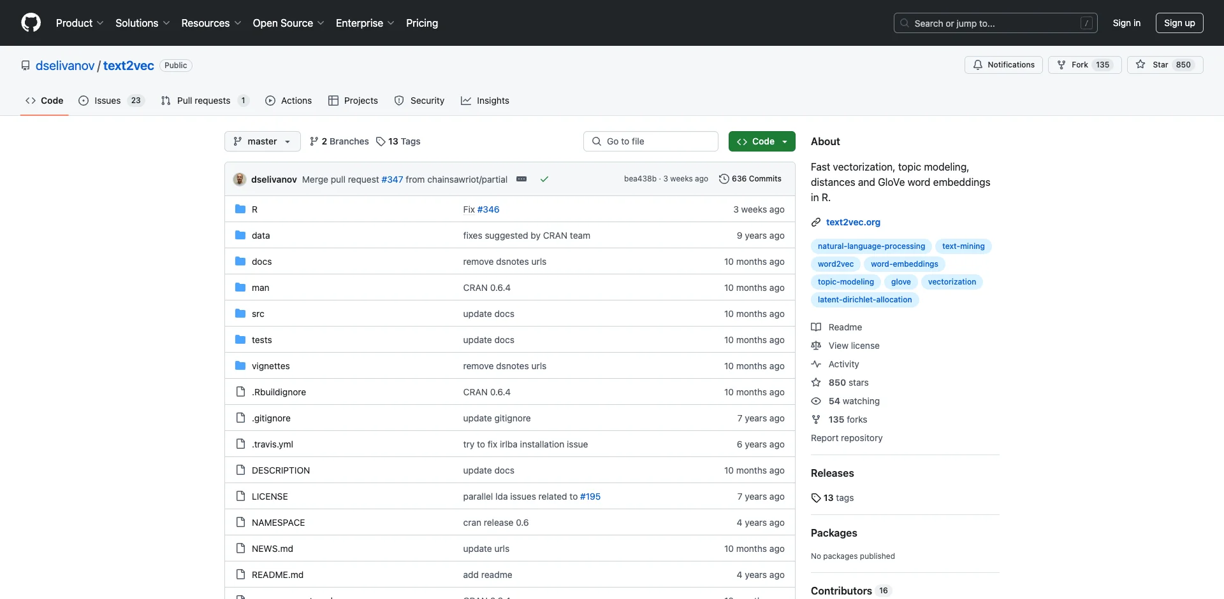Click Report repository link
This screenshot has width=1224, height=599.
[x=847, y=438]
